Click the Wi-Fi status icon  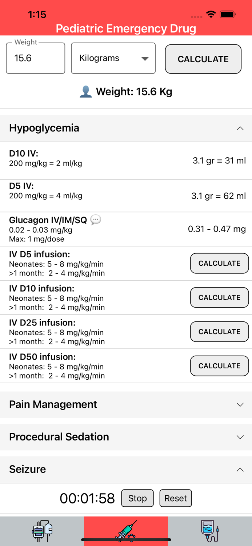(x=211, y=15)
